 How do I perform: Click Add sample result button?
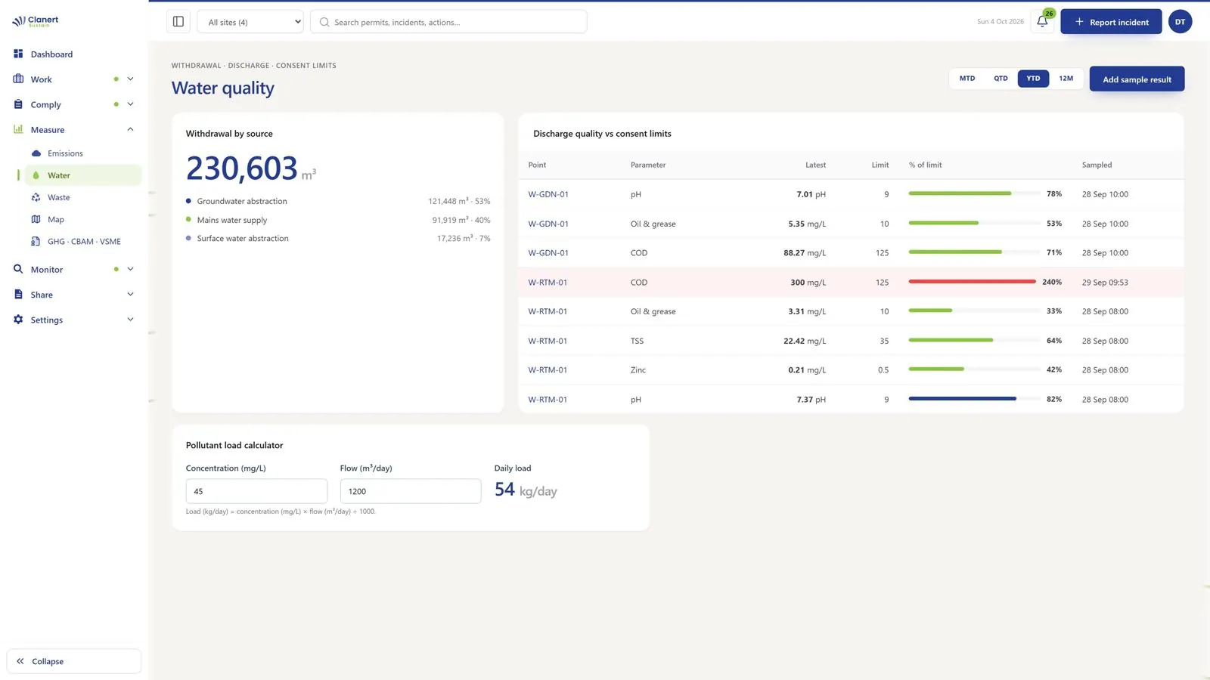pyautogui.click(x=1137, y=79)
